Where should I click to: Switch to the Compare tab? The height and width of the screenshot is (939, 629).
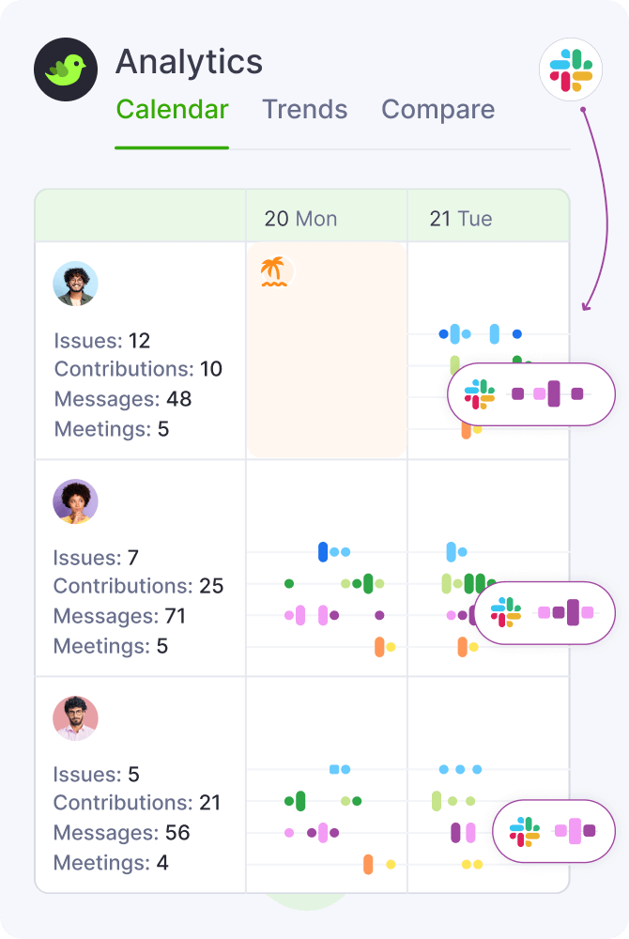pos(437,110)
